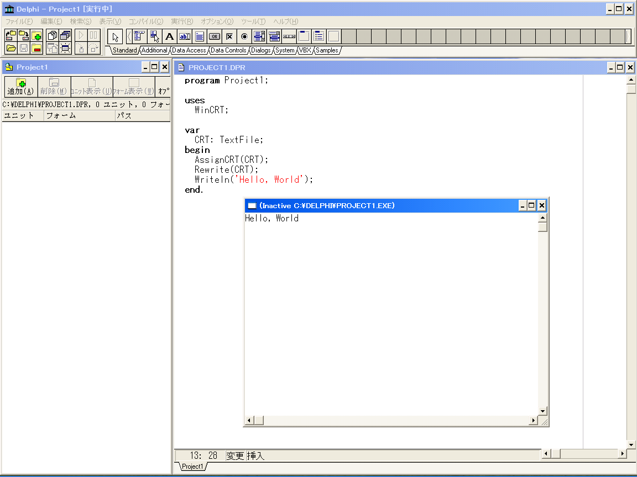Switch to the Data Access palette tab
Image resolution: width=637 pixels, height=477 pixels.
(189, 50)
